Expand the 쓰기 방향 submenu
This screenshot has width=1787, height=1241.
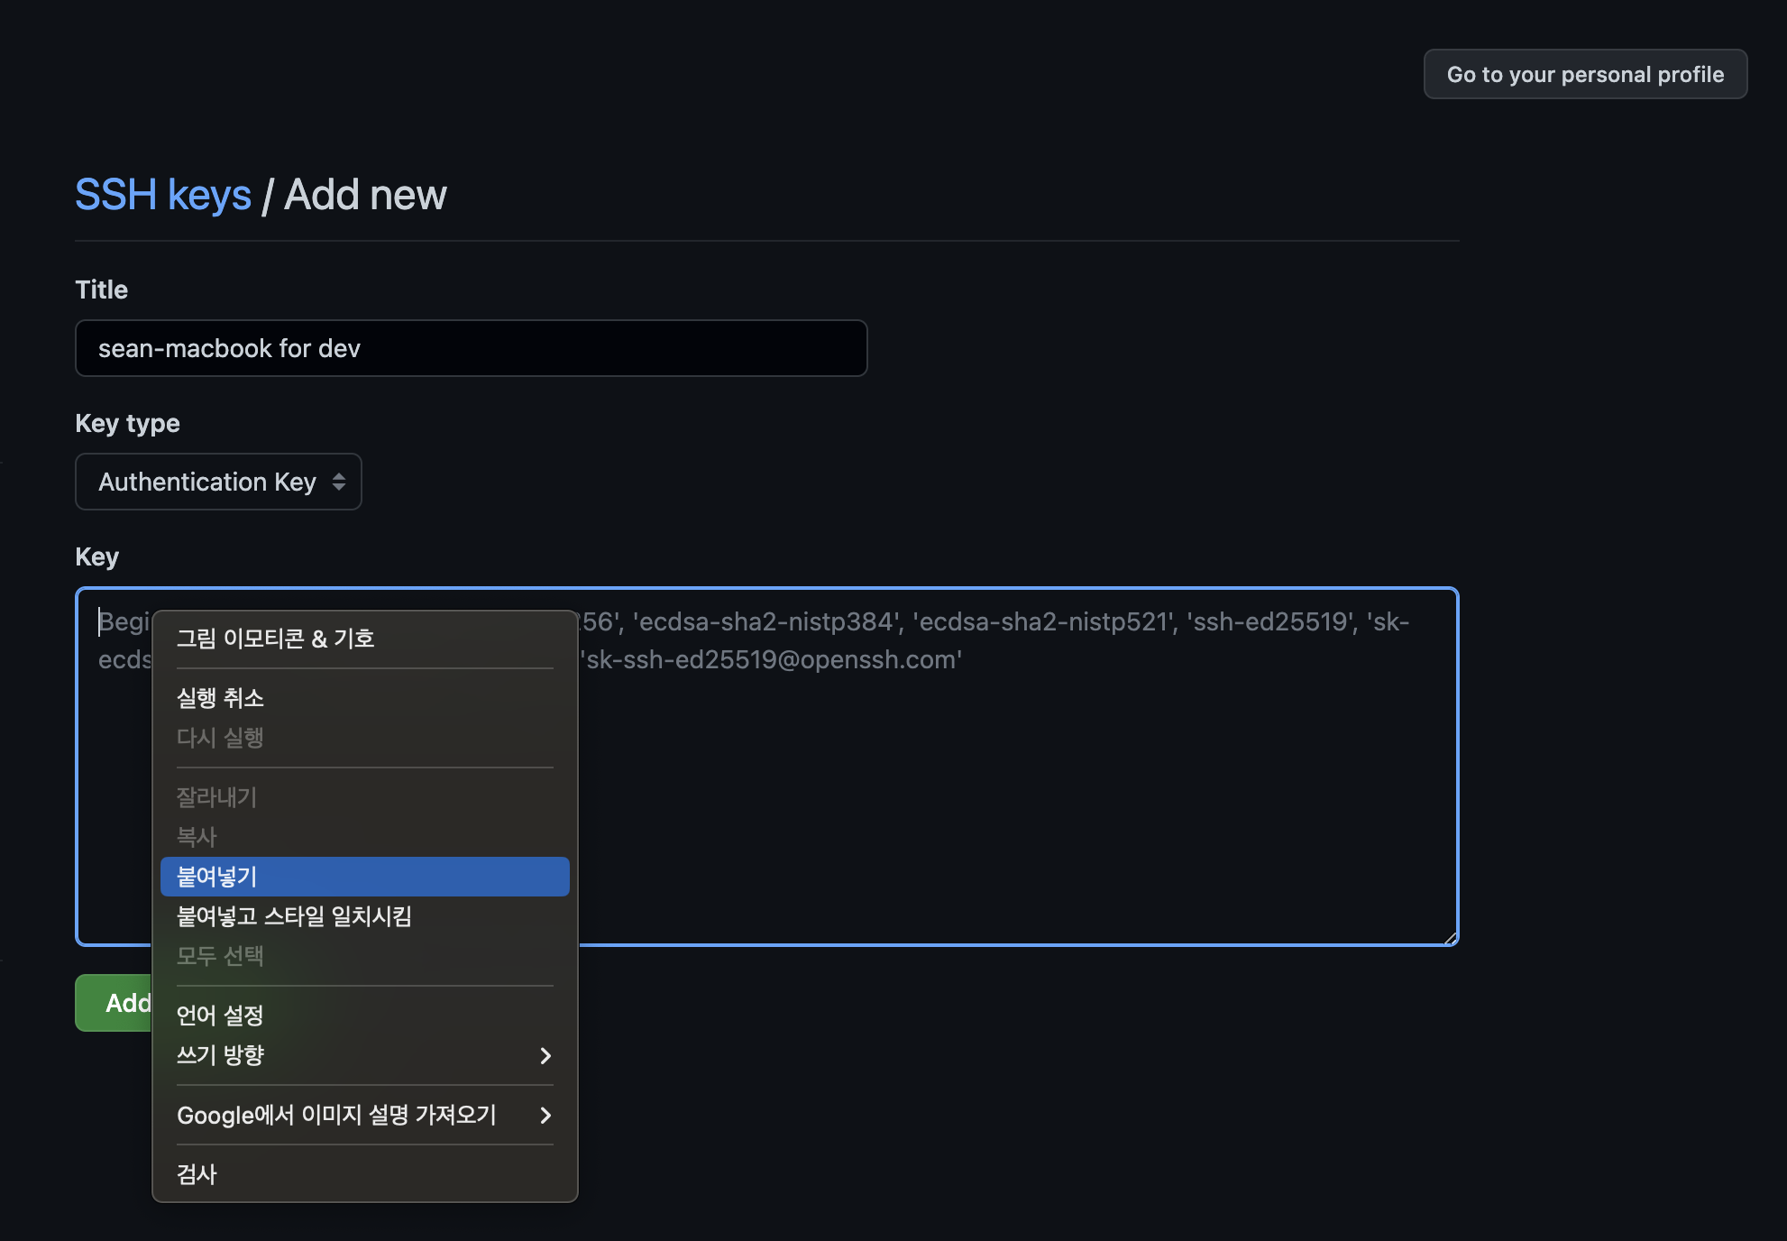pyautogui.click(x=220, y=1055)
